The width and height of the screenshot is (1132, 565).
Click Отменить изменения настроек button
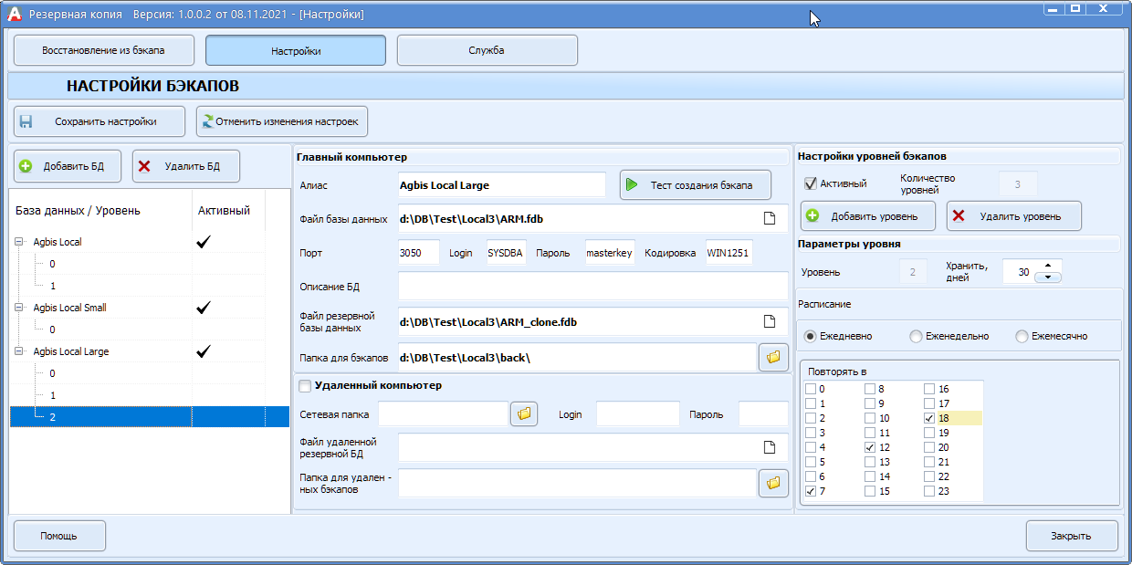(x=282, y=121)
